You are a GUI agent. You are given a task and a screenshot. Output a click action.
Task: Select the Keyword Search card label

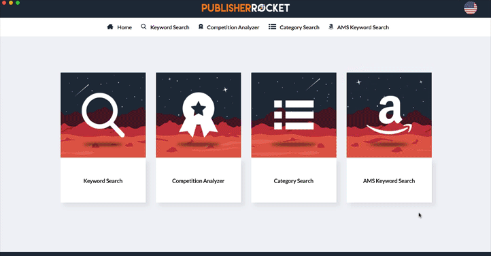point(103,181)
